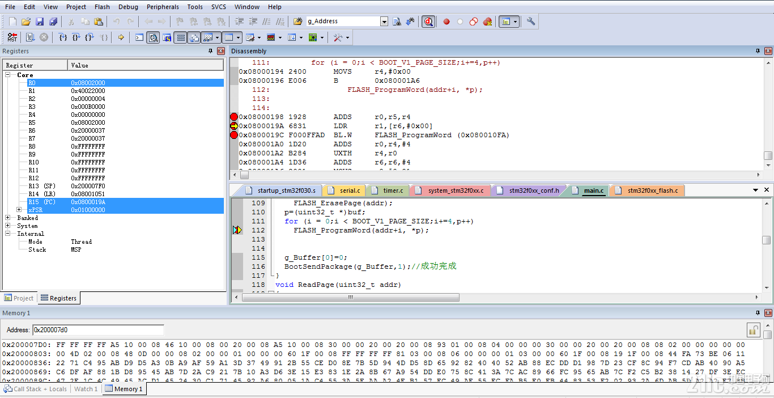774x398 pixels.
Task: Click the Analysis Windows icon
Action: 271,37
